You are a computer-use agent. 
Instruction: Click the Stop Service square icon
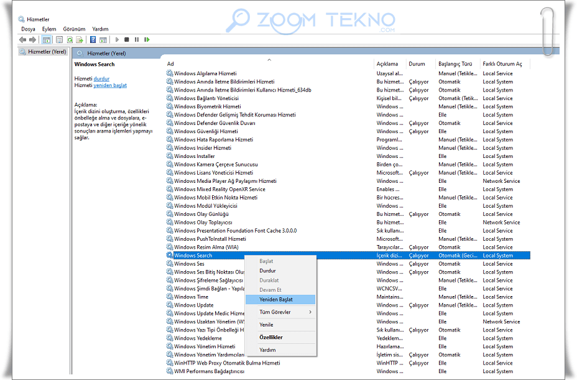(127, 39)
